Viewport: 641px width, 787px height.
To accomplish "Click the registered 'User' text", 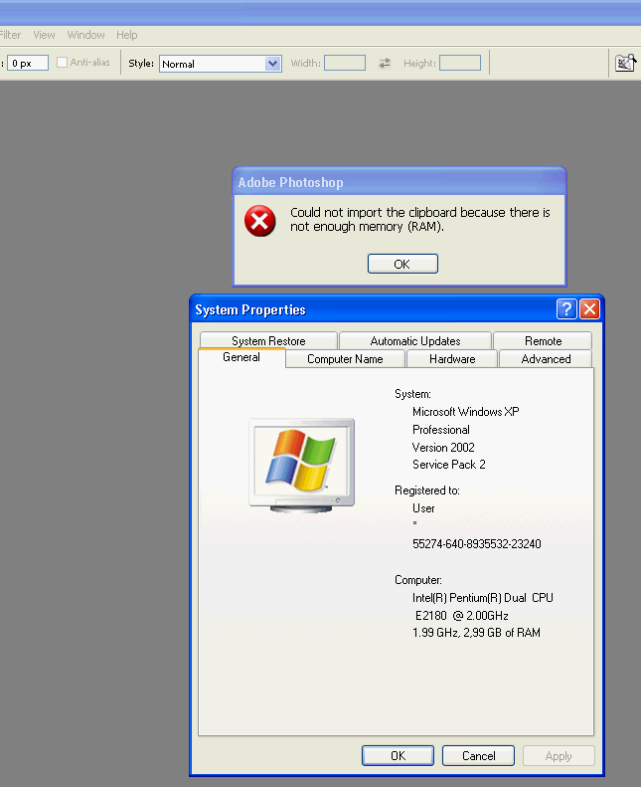I will [x=423, y=508].
